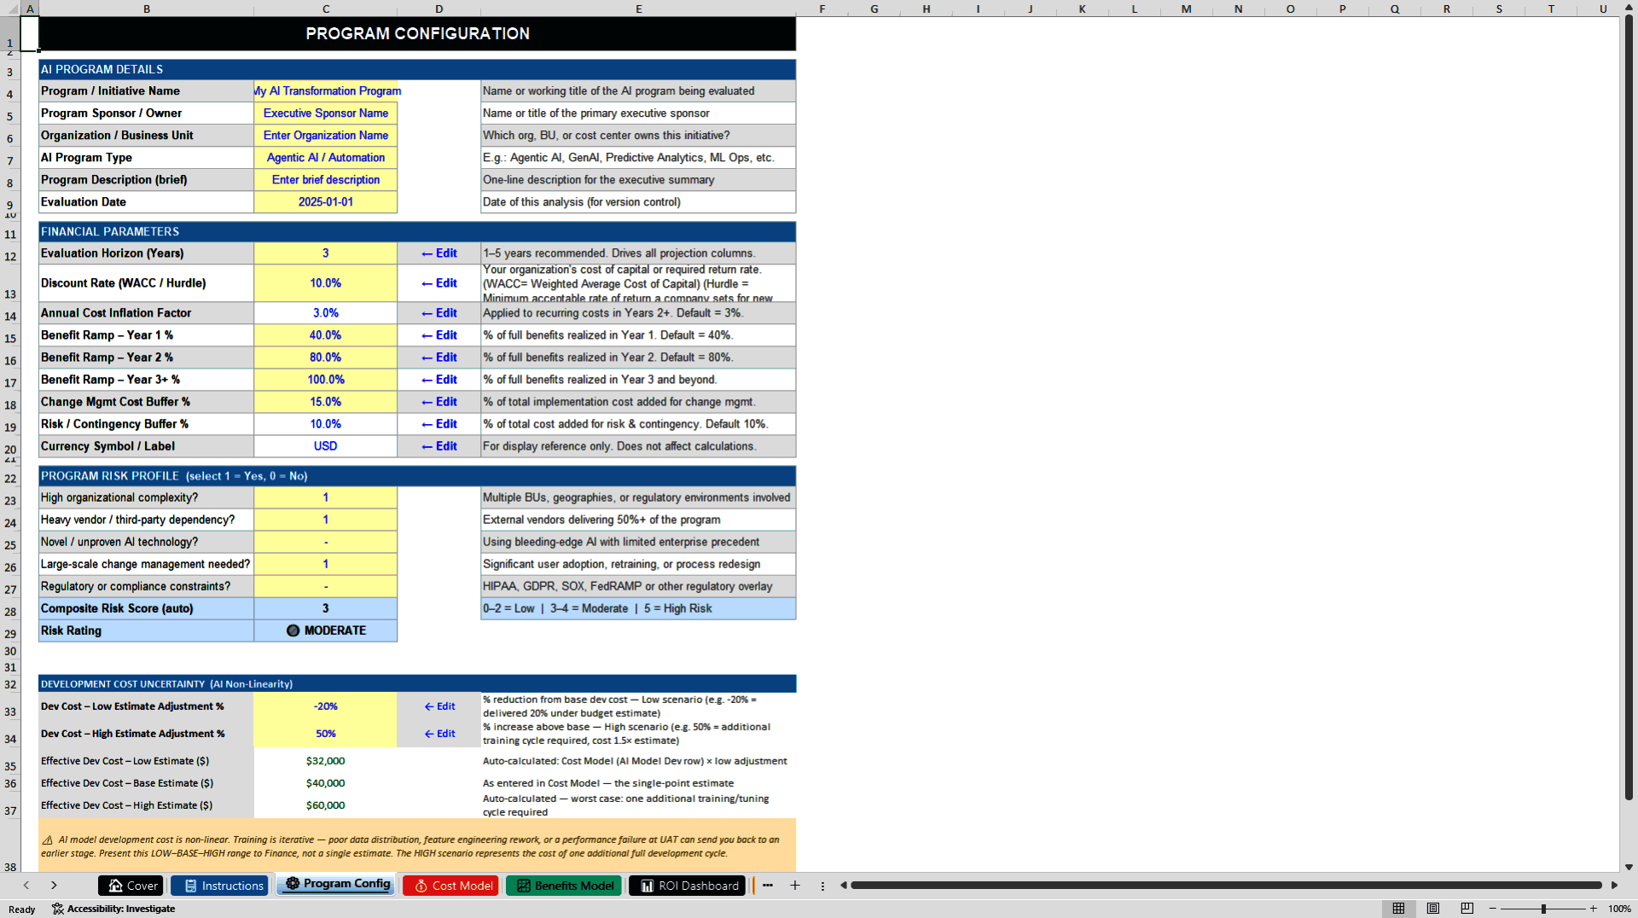Click Edit link for Discount Rate
1638x918 pixels.
click(439, 283)
